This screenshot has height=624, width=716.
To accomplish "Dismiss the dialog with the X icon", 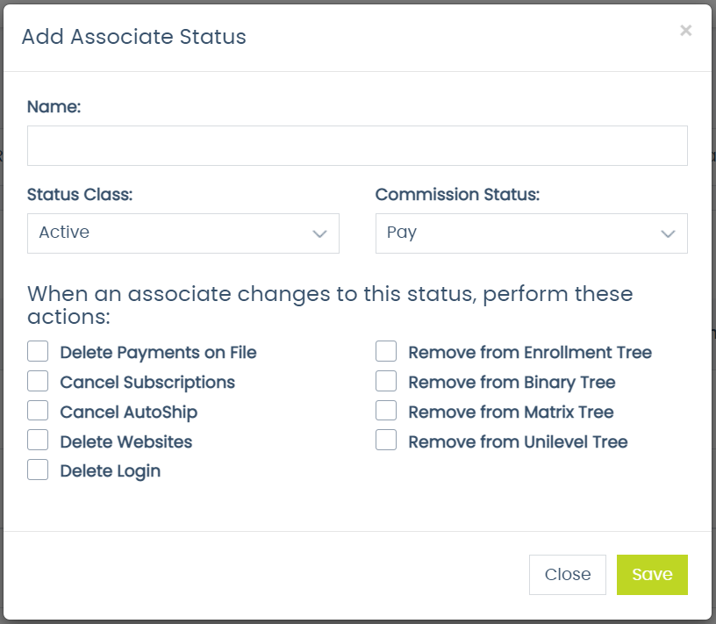I will tap(686, 30).
